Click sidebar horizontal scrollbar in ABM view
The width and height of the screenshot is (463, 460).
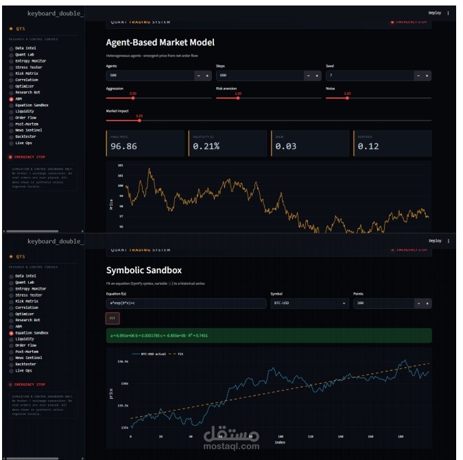click(x=32, y=231)
